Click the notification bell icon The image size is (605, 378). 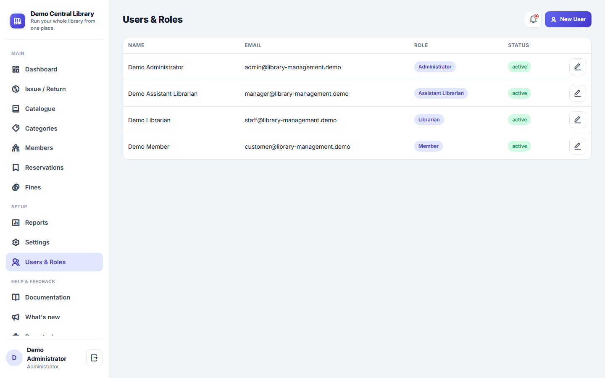(x=533, y=19)
